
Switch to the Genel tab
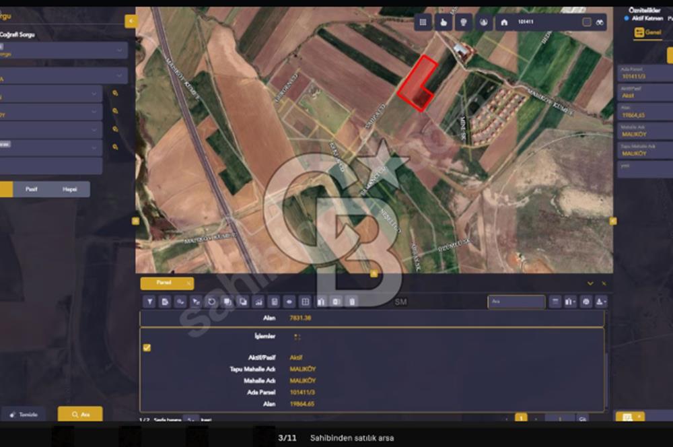pos(648,32)
